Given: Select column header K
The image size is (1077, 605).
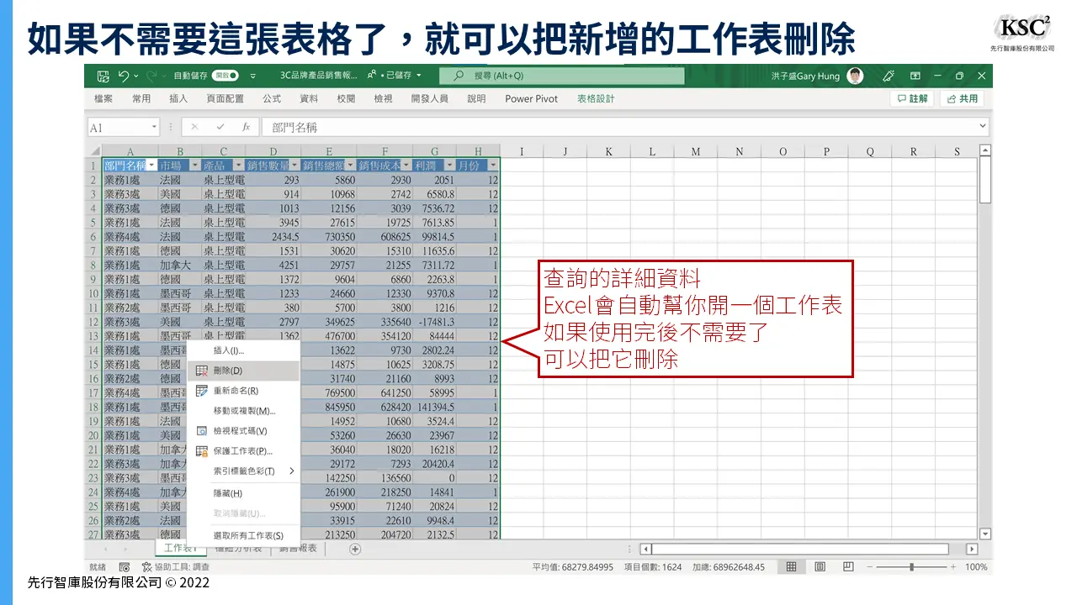Looking at the screenshot, I should [x=608, y=151].
